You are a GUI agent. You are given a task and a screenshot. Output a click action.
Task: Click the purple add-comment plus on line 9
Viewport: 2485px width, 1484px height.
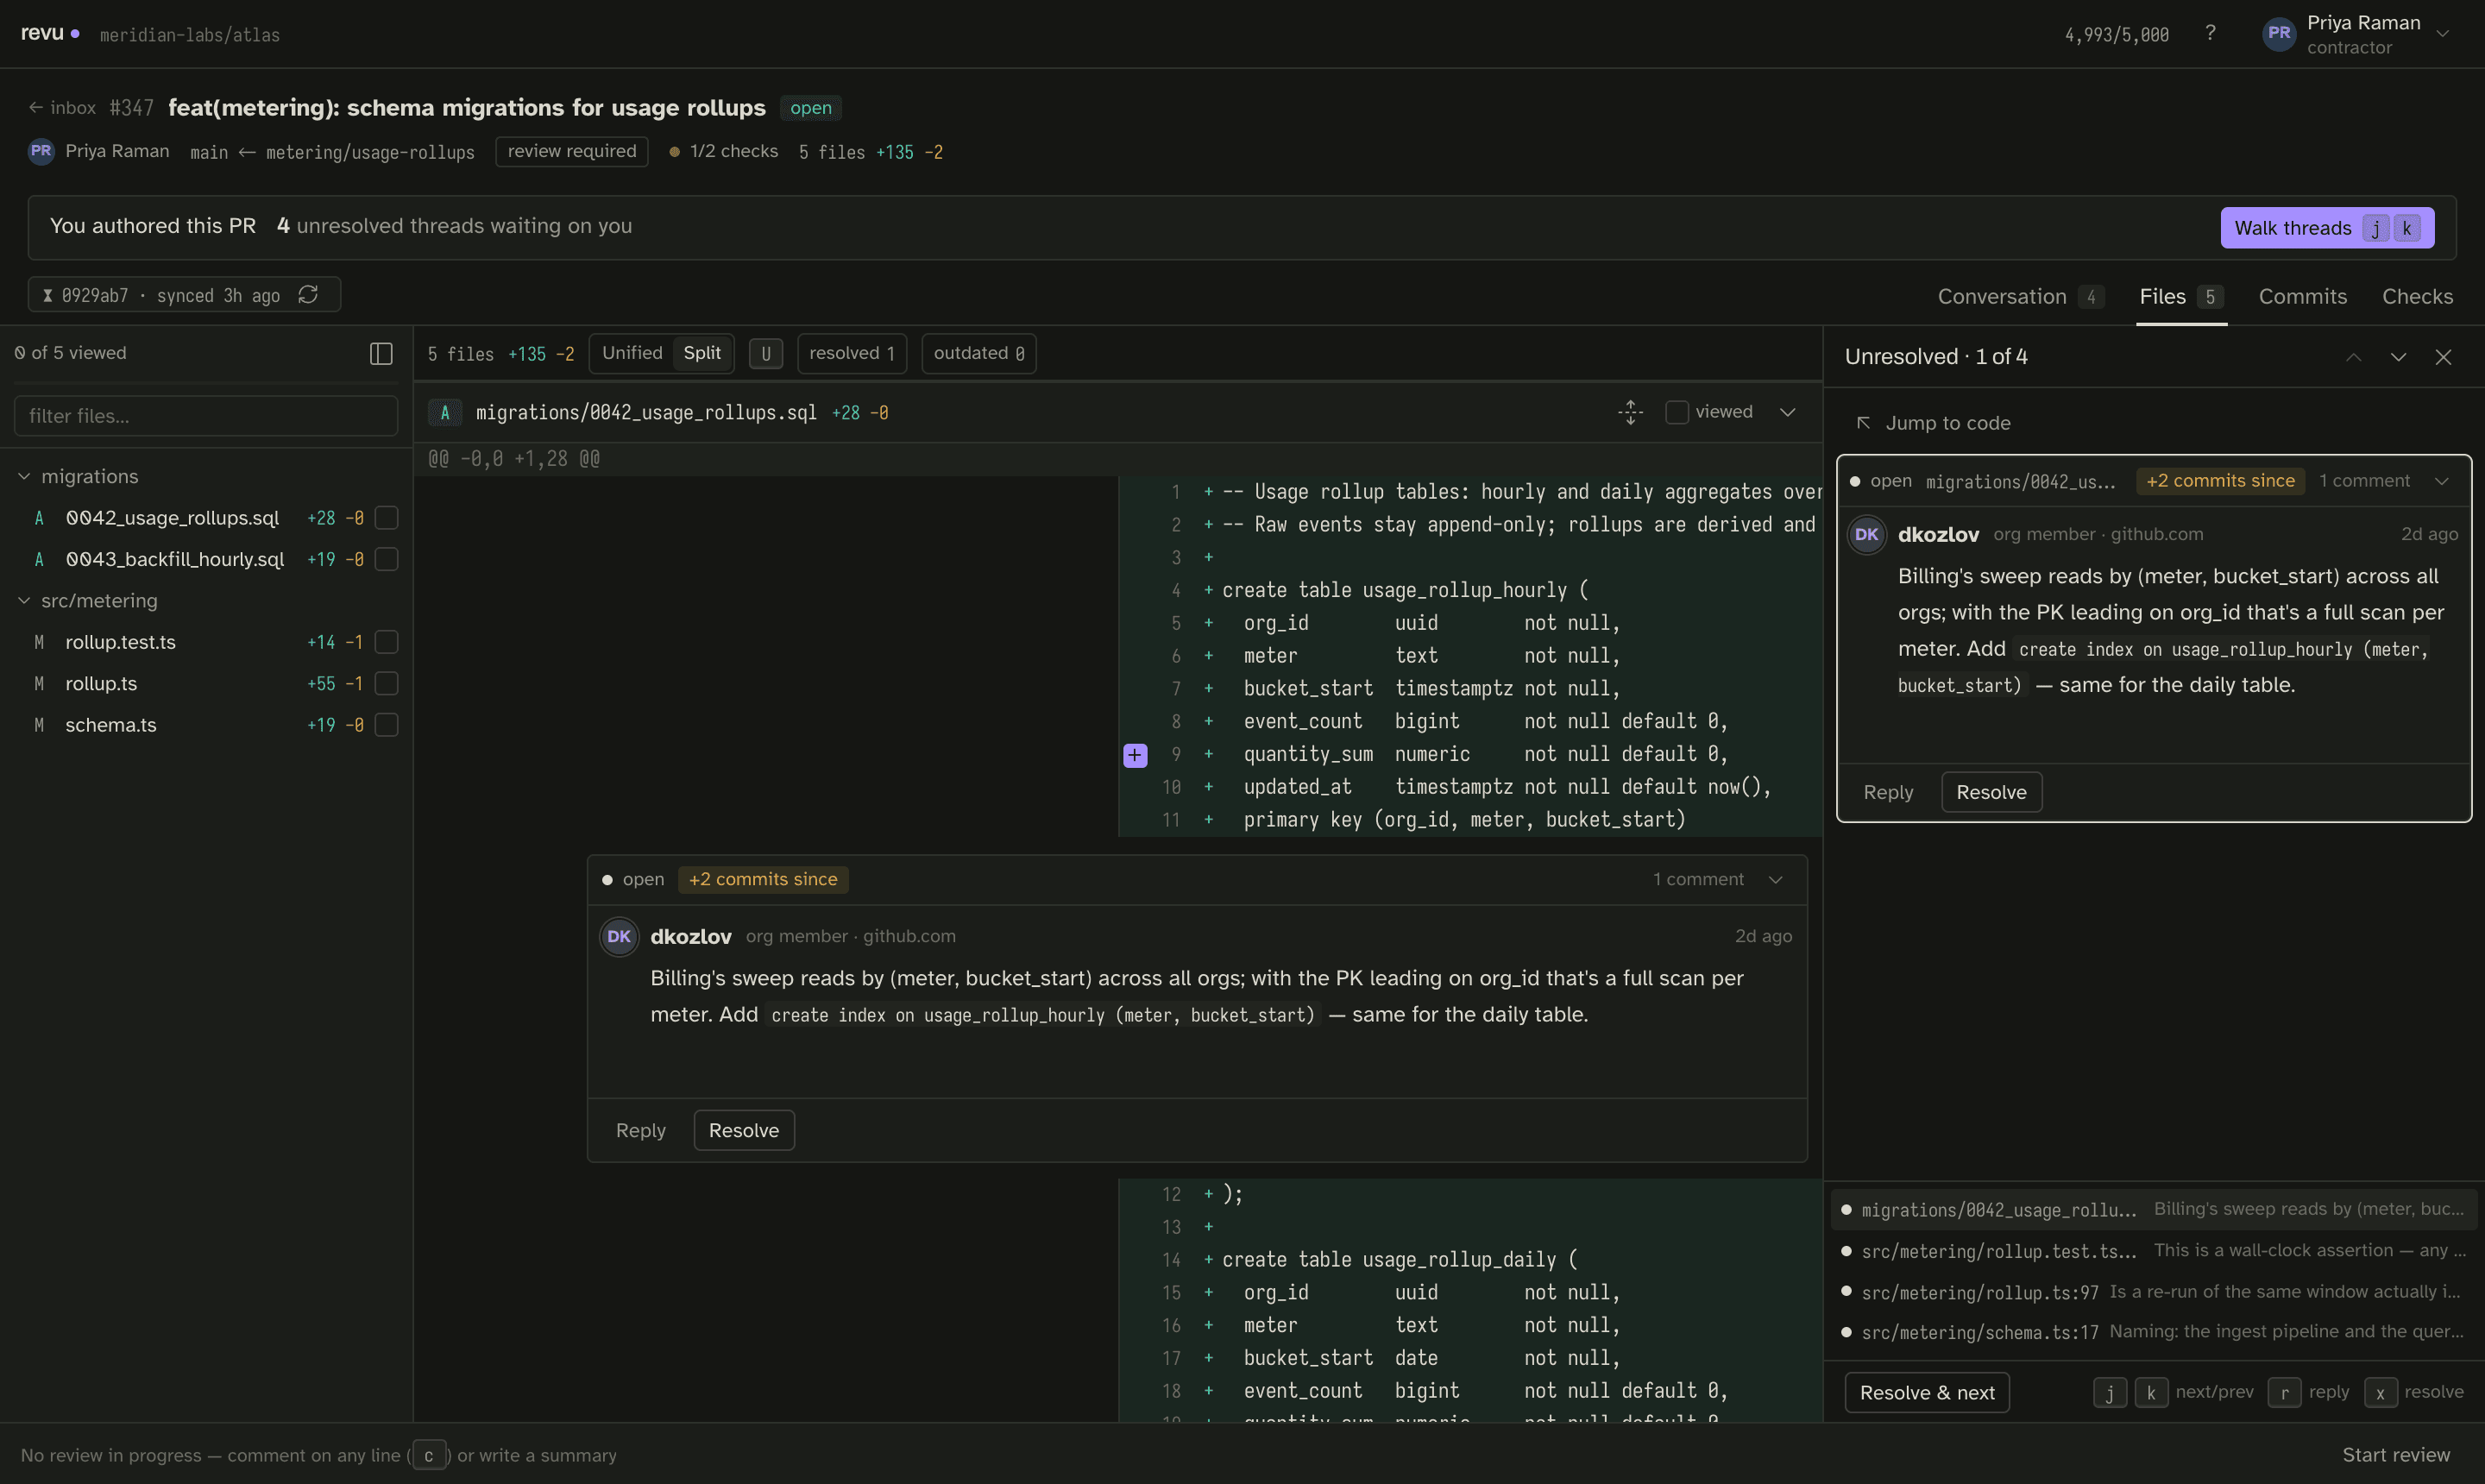coord(1135,755)
